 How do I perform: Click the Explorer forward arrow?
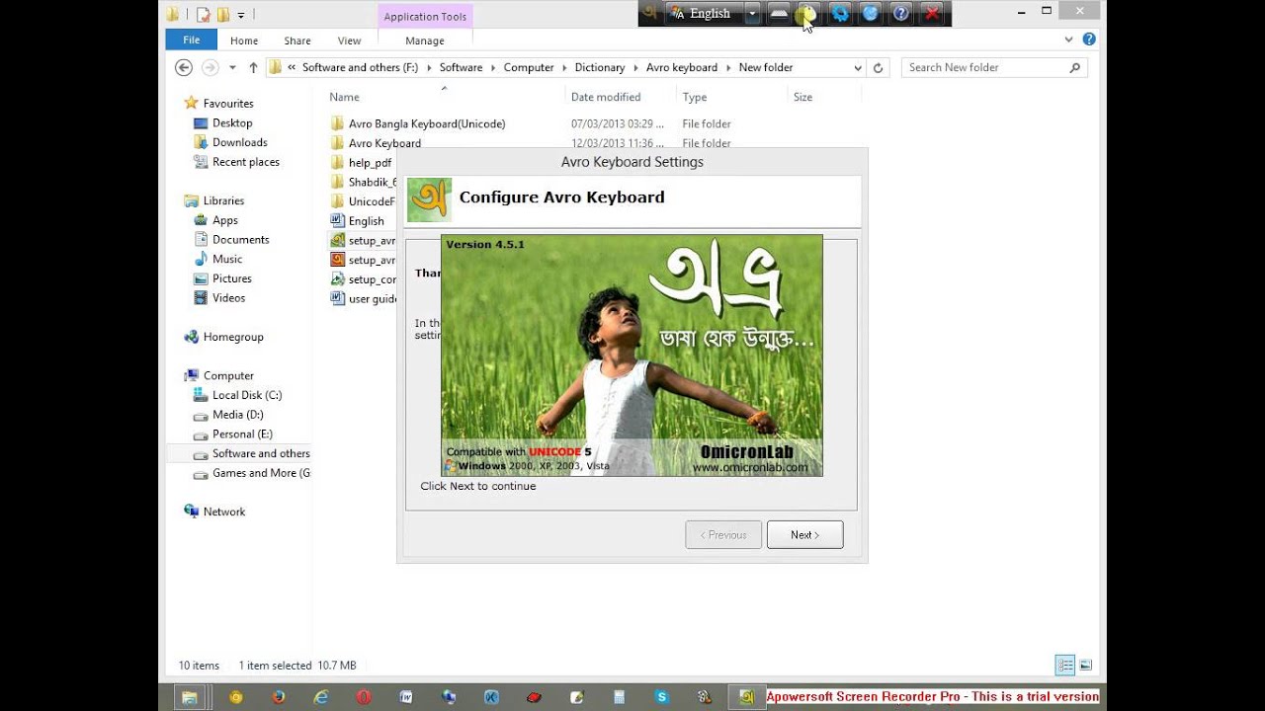(x=210, y=67)
